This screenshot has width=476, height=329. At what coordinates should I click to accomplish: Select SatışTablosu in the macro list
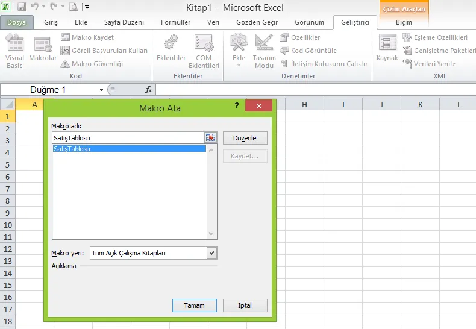click(129, 149)
